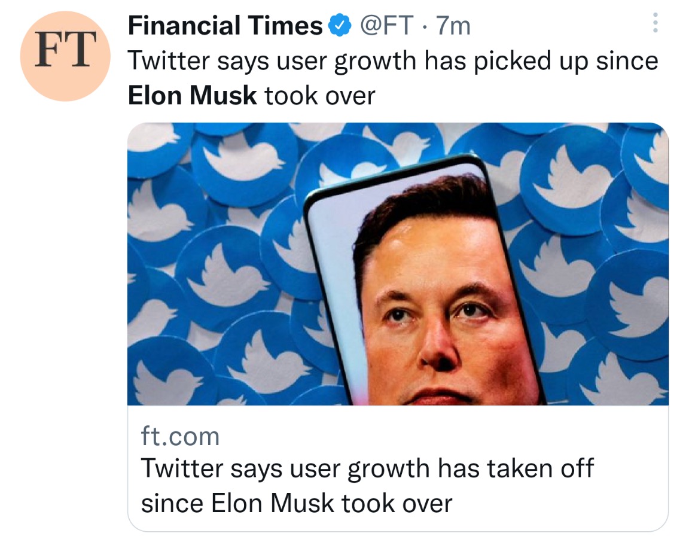Click the 7m timestamp
689x536 pixels.
point(454,26)
